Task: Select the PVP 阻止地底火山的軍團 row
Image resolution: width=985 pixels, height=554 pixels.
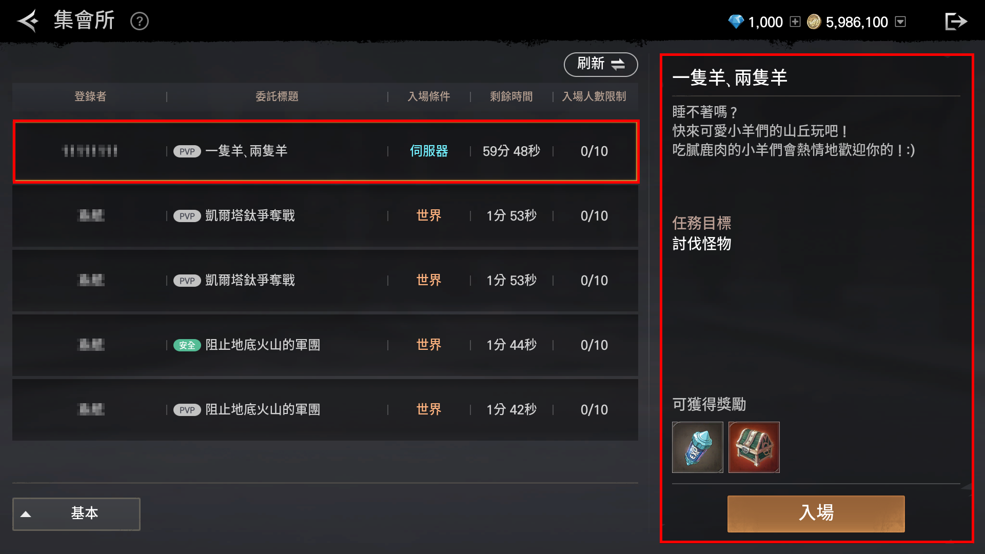Action: click(325, 410)
